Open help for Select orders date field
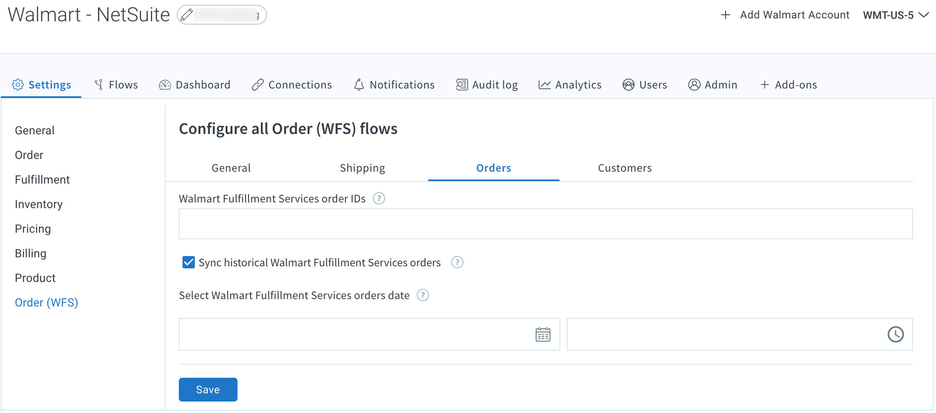Viewport: 936px width, 413px height. (422, 295)
